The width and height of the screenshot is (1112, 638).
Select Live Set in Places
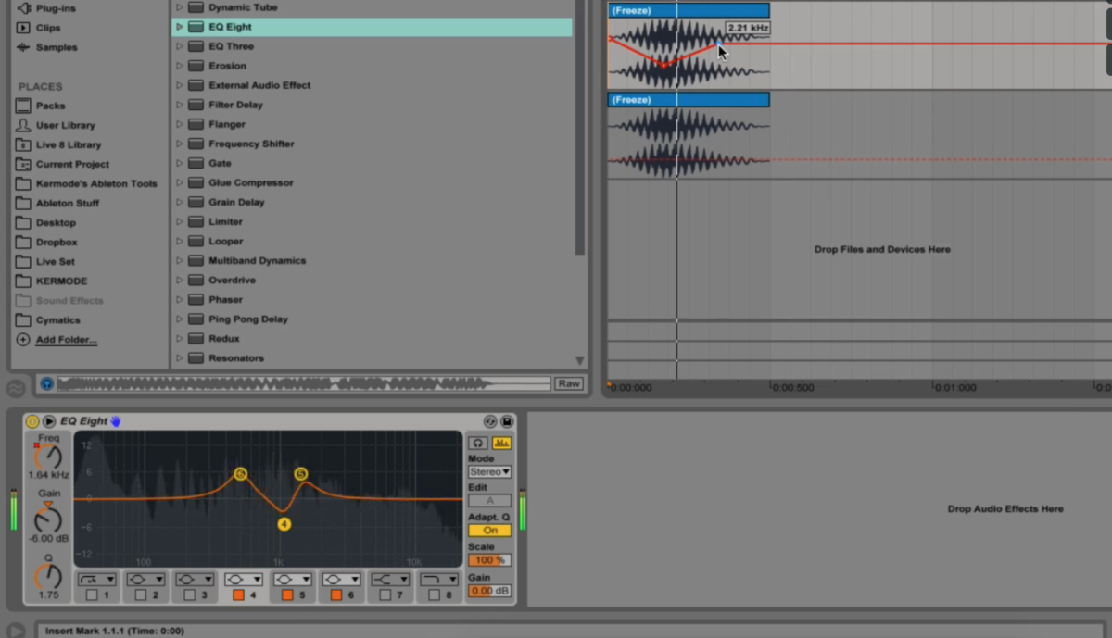click(x=56, y=261)
